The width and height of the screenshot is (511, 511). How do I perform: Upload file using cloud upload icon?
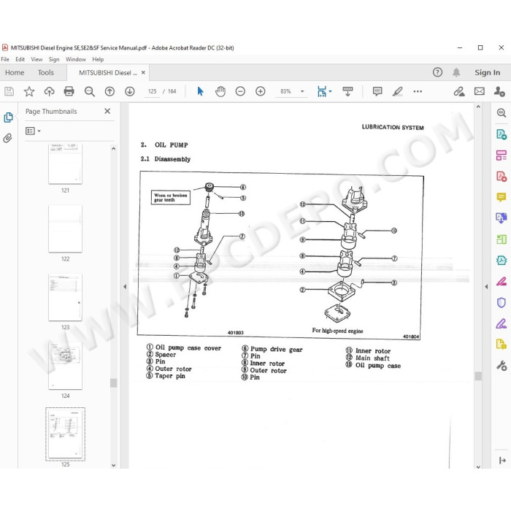49,91
